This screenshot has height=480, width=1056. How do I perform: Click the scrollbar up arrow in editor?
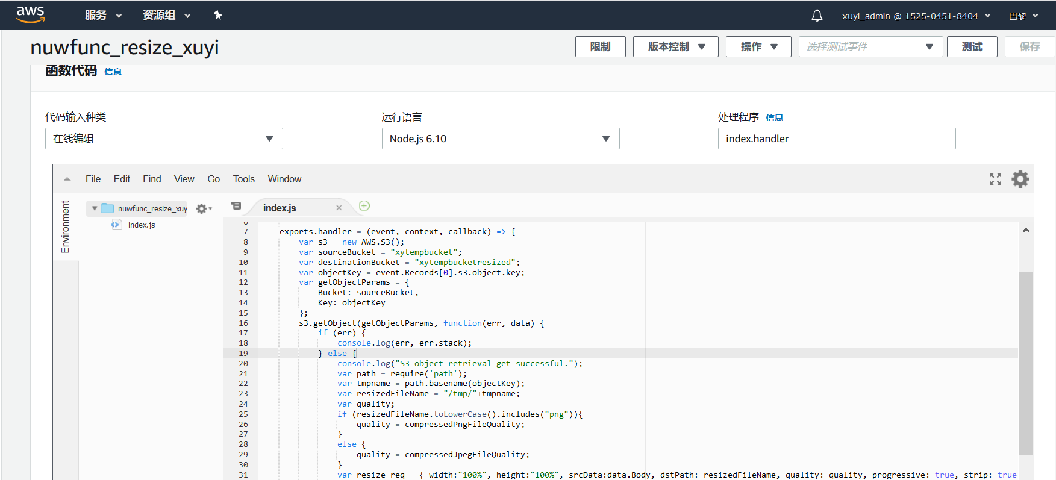tap(1026, 231)
